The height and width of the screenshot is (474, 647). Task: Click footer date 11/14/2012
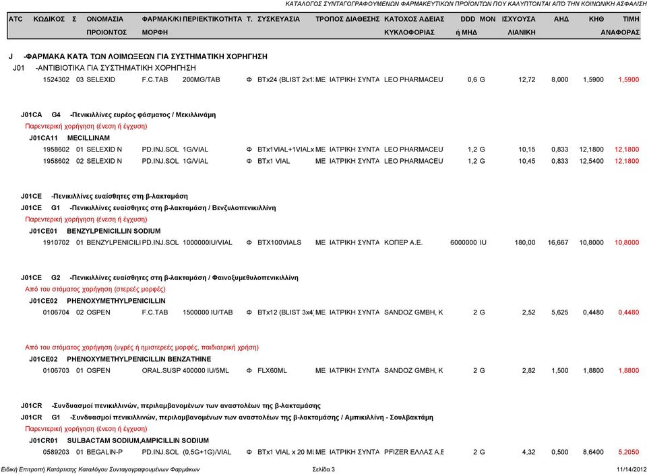point(631,469)
